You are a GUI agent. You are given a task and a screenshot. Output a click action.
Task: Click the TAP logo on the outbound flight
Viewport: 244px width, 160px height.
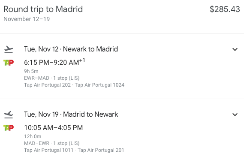[9, 63]
